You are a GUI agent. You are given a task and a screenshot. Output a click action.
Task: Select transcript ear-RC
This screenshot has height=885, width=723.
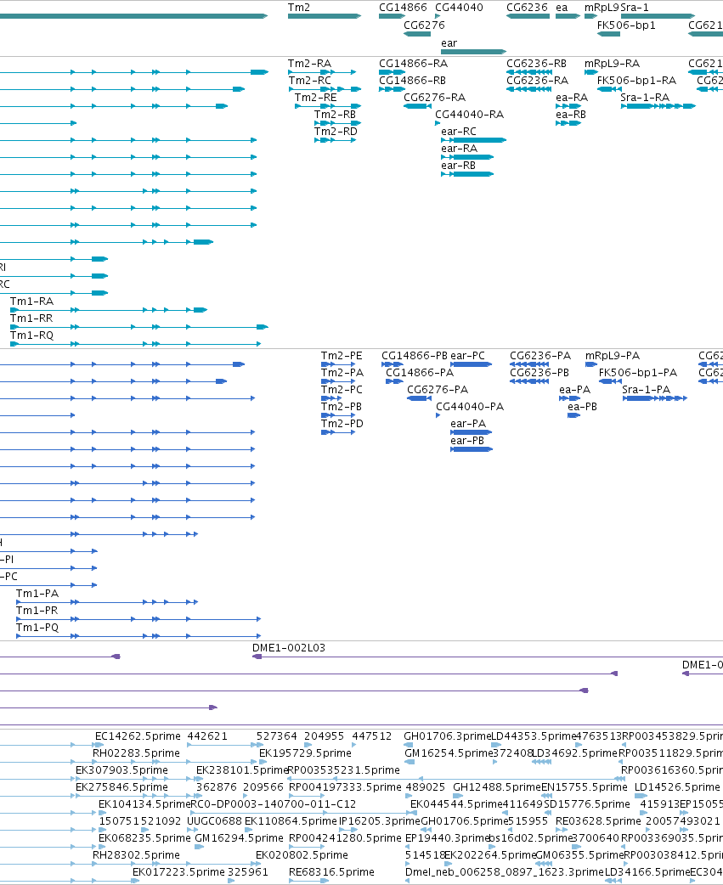pos(473,140)
